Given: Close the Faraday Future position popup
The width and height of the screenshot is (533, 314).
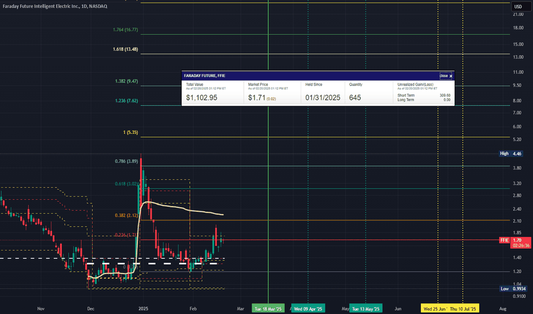Looking at the screenshot, I should click(x=446, y=76).
